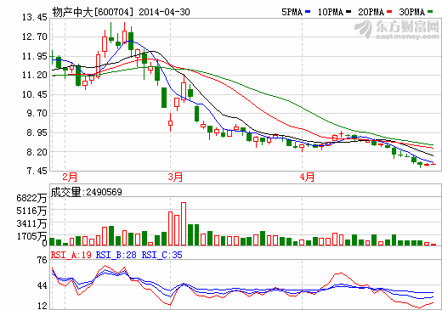
Task: Click the RSI_B:28 indicator label
Action: click(x=116, y=255)
